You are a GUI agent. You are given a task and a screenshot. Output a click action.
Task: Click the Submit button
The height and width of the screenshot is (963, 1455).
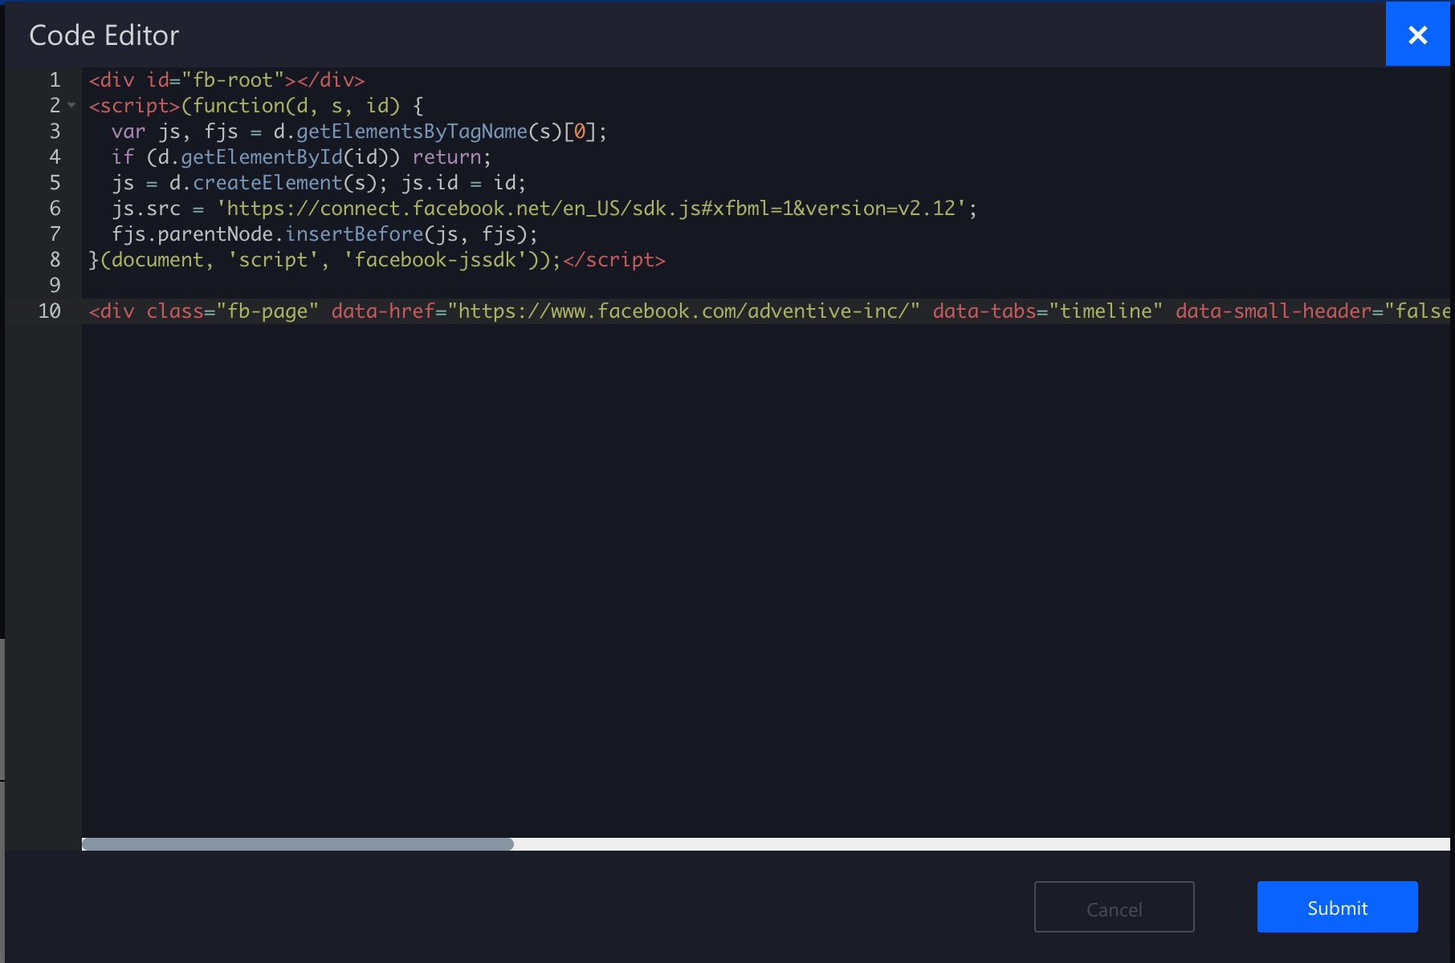coord(1337,908)
